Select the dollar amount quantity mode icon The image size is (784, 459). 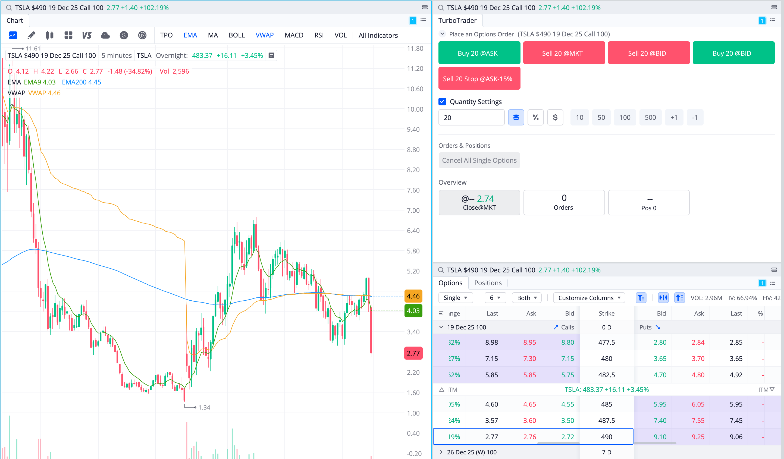[x=555, y=118]
